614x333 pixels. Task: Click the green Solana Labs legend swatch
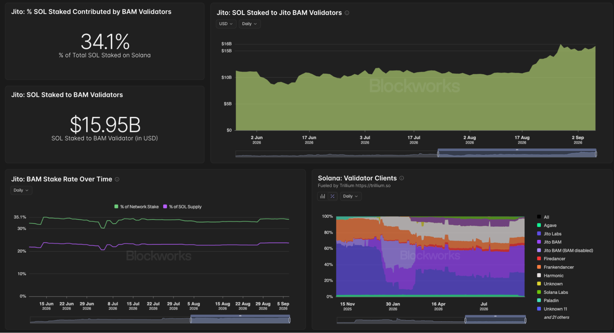[x=539, y=292]
